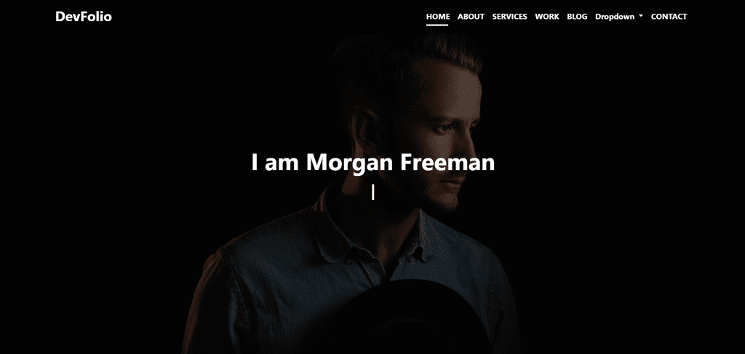Open the BLOG navigation link
The height and width of the screenshot is (354, 745).
point(577,17)
